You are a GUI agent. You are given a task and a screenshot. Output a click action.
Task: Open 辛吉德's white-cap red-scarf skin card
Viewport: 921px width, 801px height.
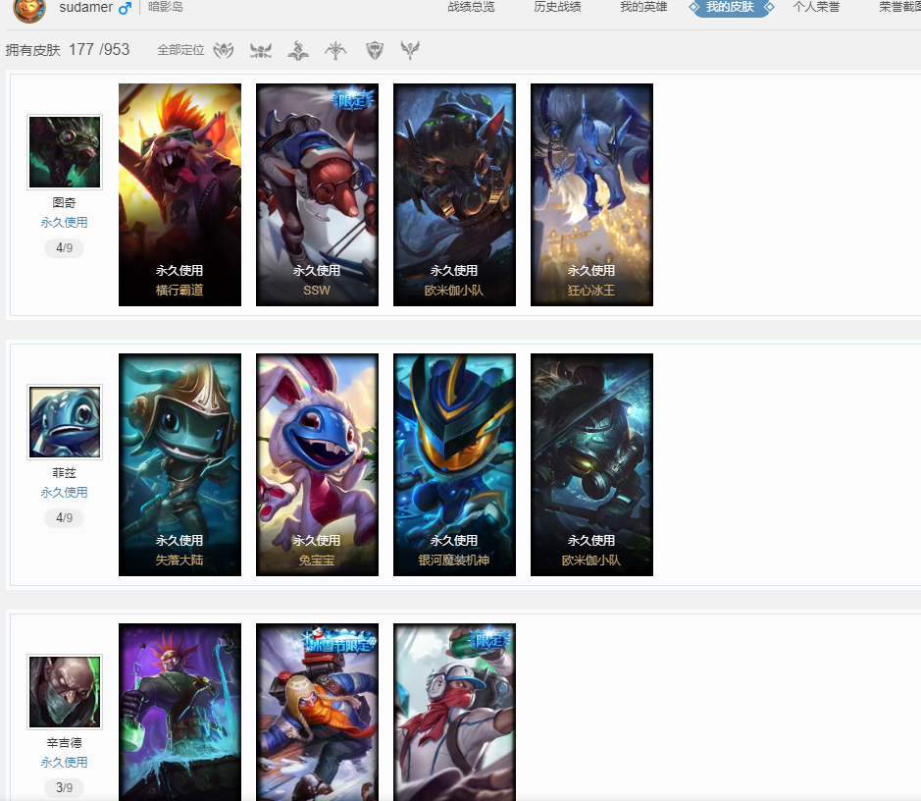[x=455, y=712]
